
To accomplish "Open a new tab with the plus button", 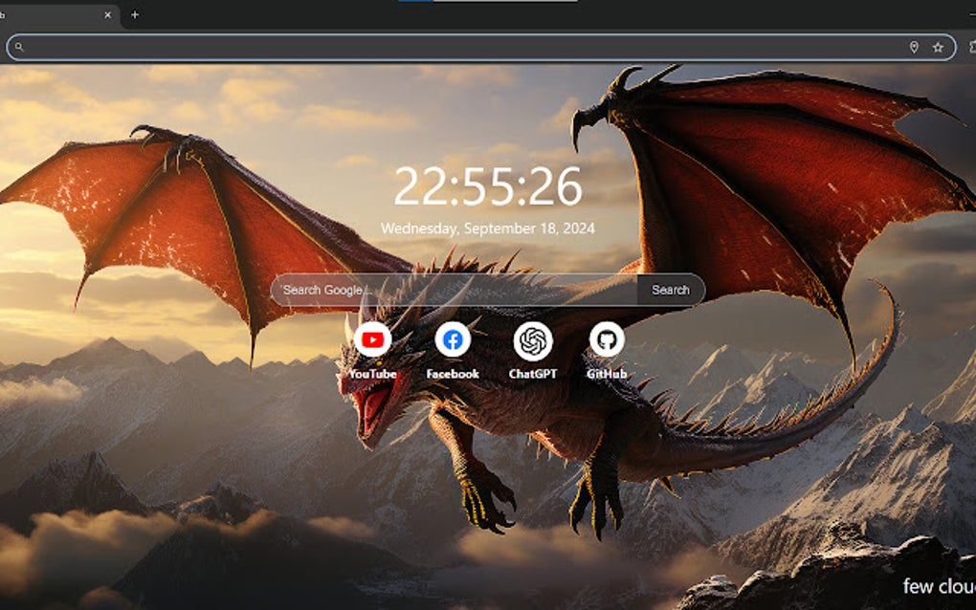I will (x=134, y=15).
